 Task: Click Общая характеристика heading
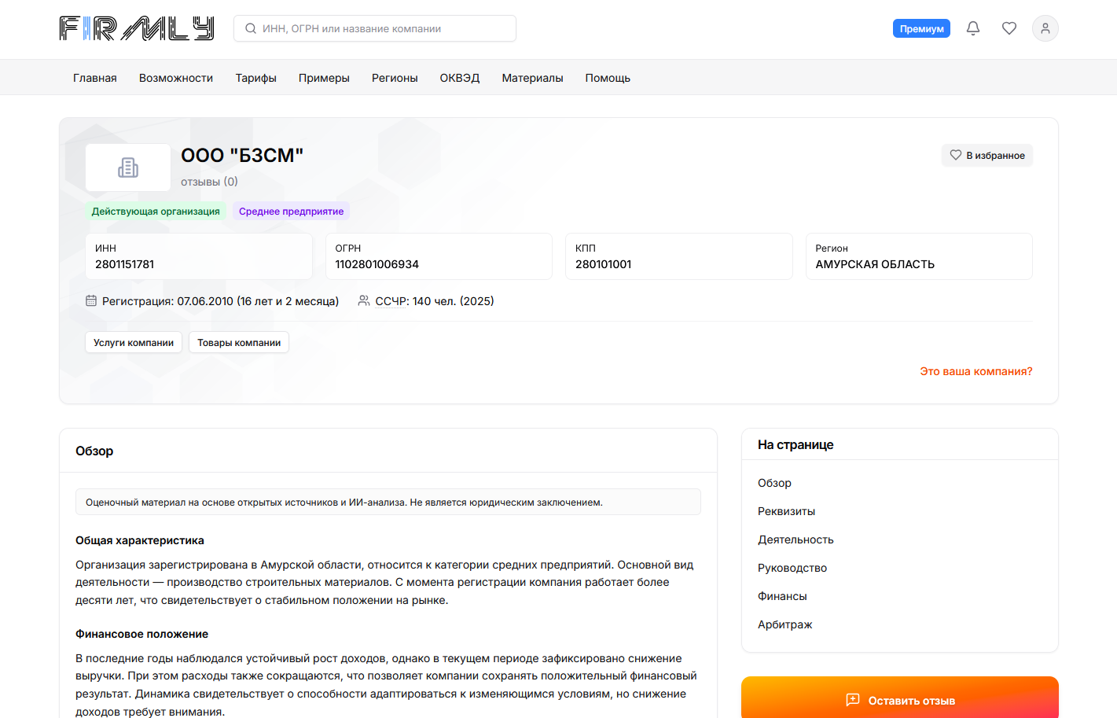tap(140, 540)
